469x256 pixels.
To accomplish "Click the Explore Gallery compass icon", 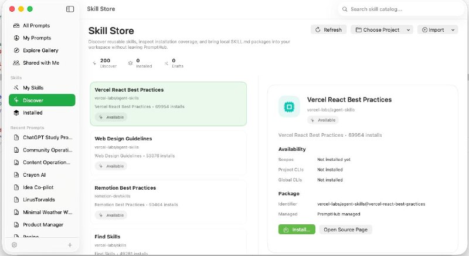I will [x=16, y=50].
